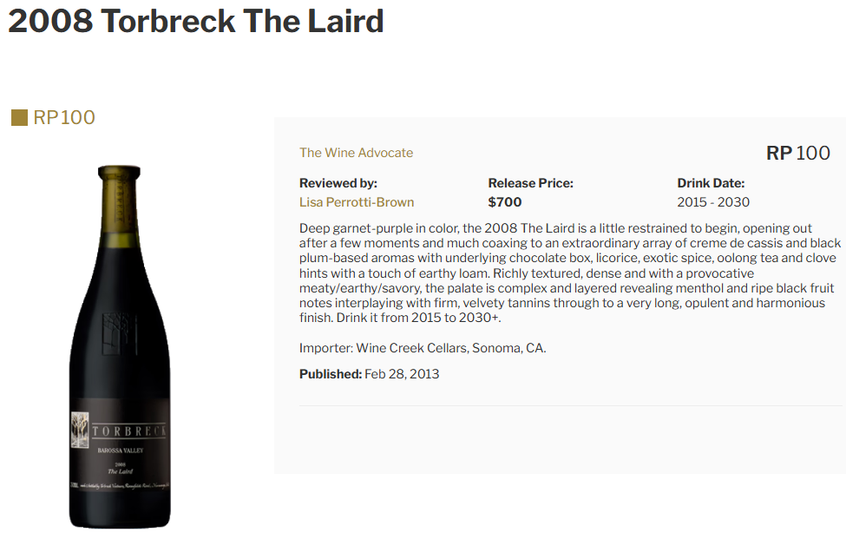This screenshot has width=846, height=539.
Task: Open the Torbreck wine bottle image
Action: coord(120,346)
